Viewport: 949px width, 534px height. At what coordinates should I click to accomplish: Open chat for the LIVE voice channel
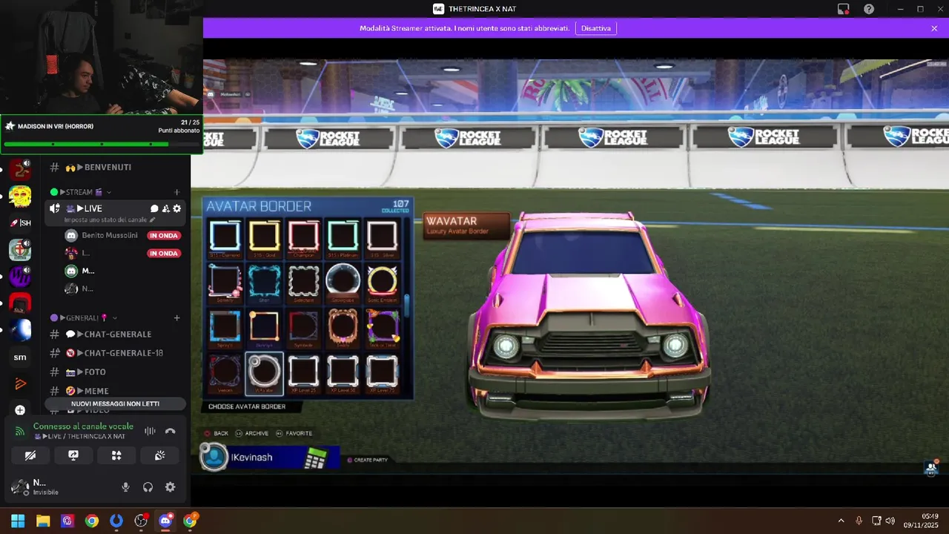click(x=154, y=208)
